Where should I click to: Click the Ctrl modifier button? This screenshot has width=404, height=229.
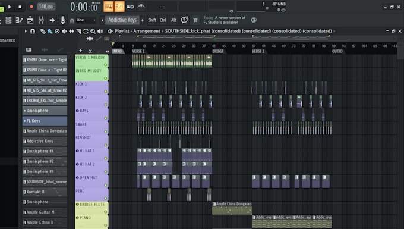(x=163, y=20)
